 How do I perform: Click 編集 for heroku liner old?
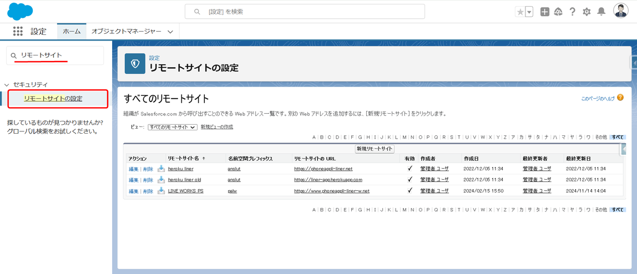pyautogui.click(x=133, y=180)
